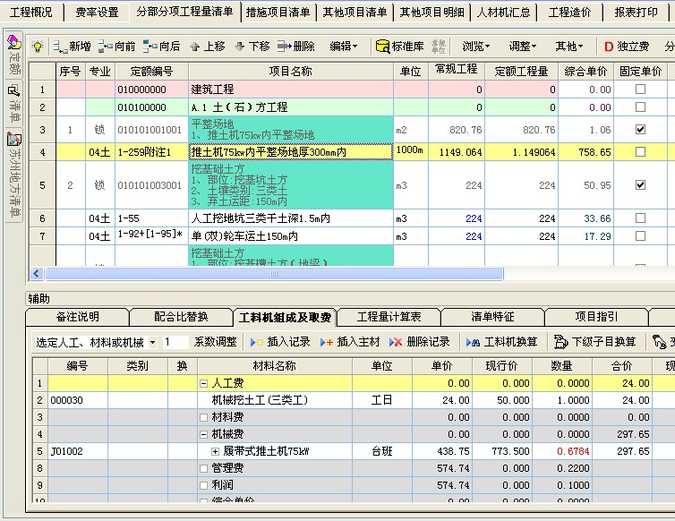The width and height of the screenshot is (675, 521).
Task: Click the 下级子目换算 icon
Action: (x=560, y=342)
